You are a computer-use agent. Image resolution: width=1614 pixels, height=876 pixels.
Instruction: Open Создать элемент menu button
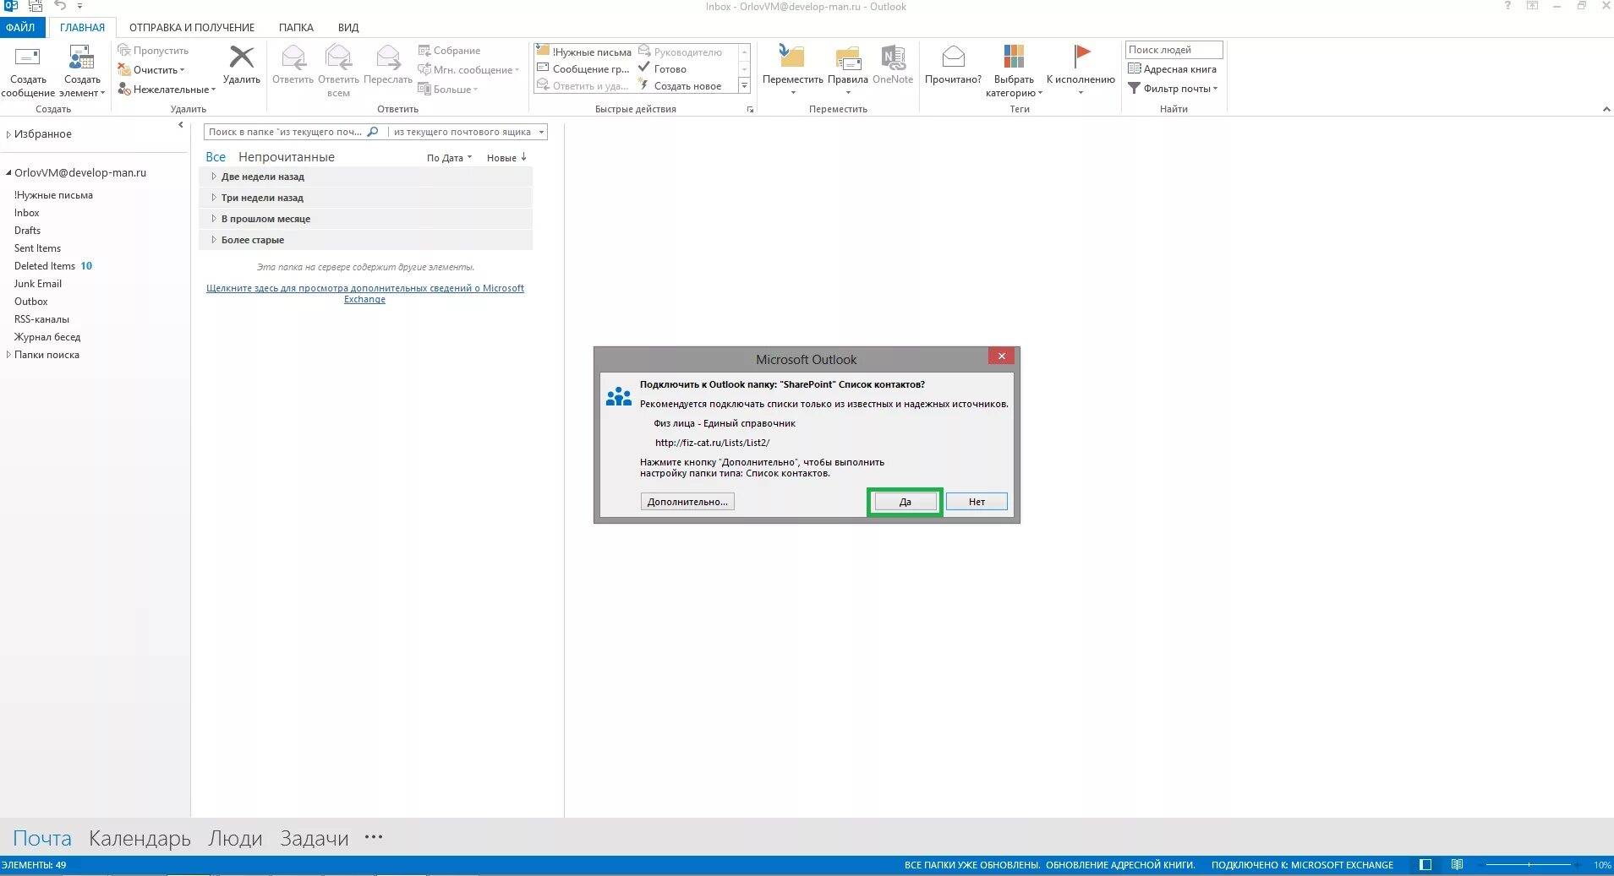click(x=82, y=71)
